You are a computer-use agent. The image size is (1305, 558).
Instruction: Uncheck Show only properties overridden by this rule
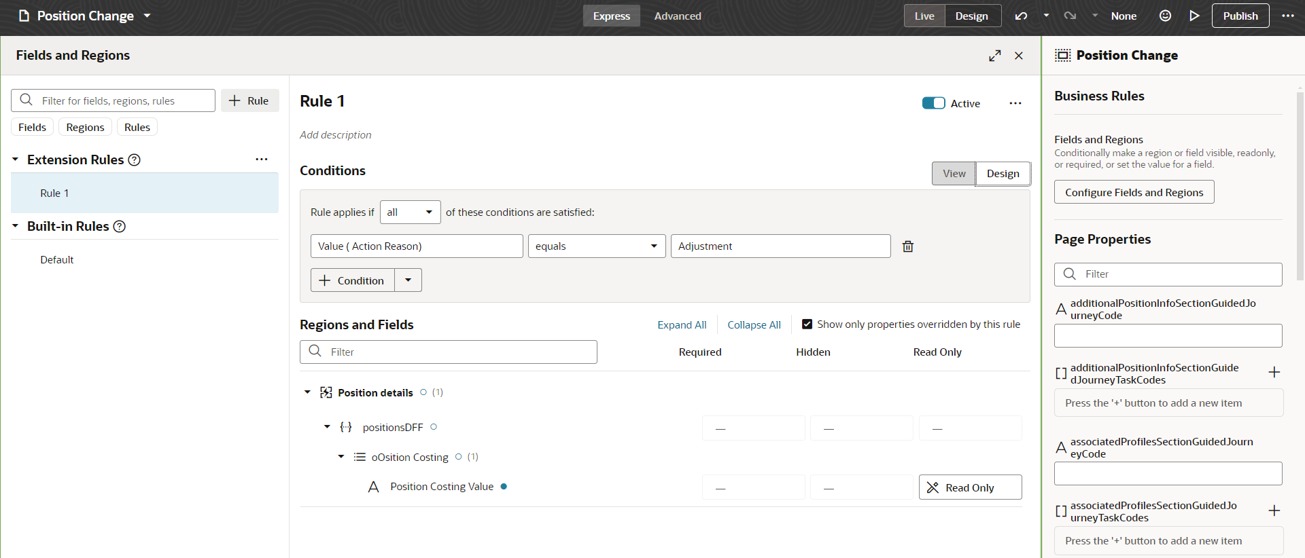(x=807, y=324)
